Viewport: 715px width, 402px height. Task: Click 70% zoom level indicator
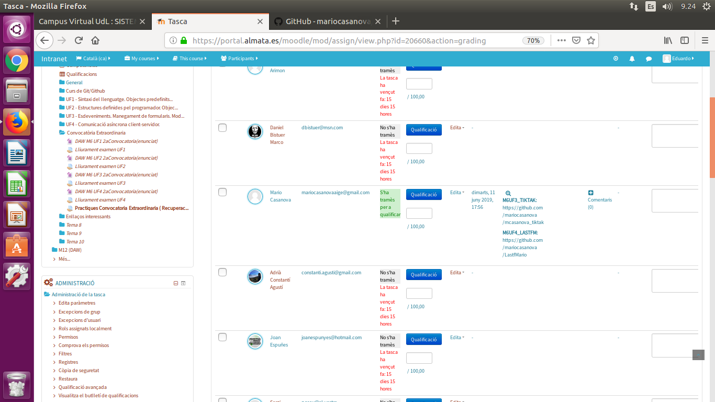[x=533, y=40]
